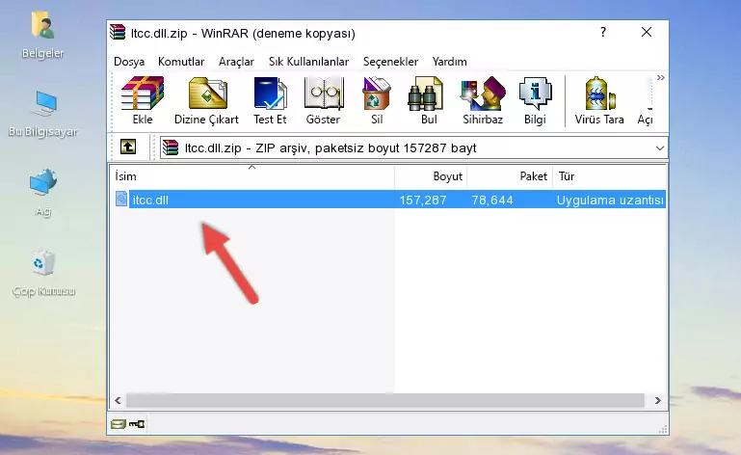Viewport: 741px width, 455px height.
Task: Open the Yardım menu
Action: tap(449, 62)
